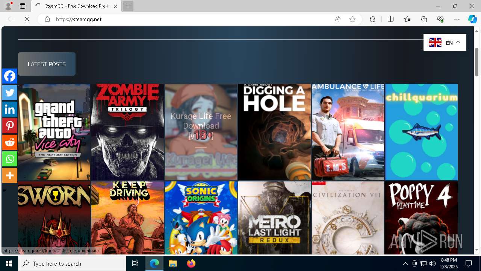The image size is (481, 271).
Task: Share page via LinkedIn sidebar icon
Action: click(x=10, y=109)
